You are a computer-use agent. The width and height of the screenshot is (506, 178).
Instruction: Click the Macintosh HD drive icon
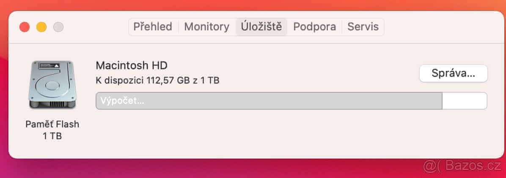click(52, 86)
